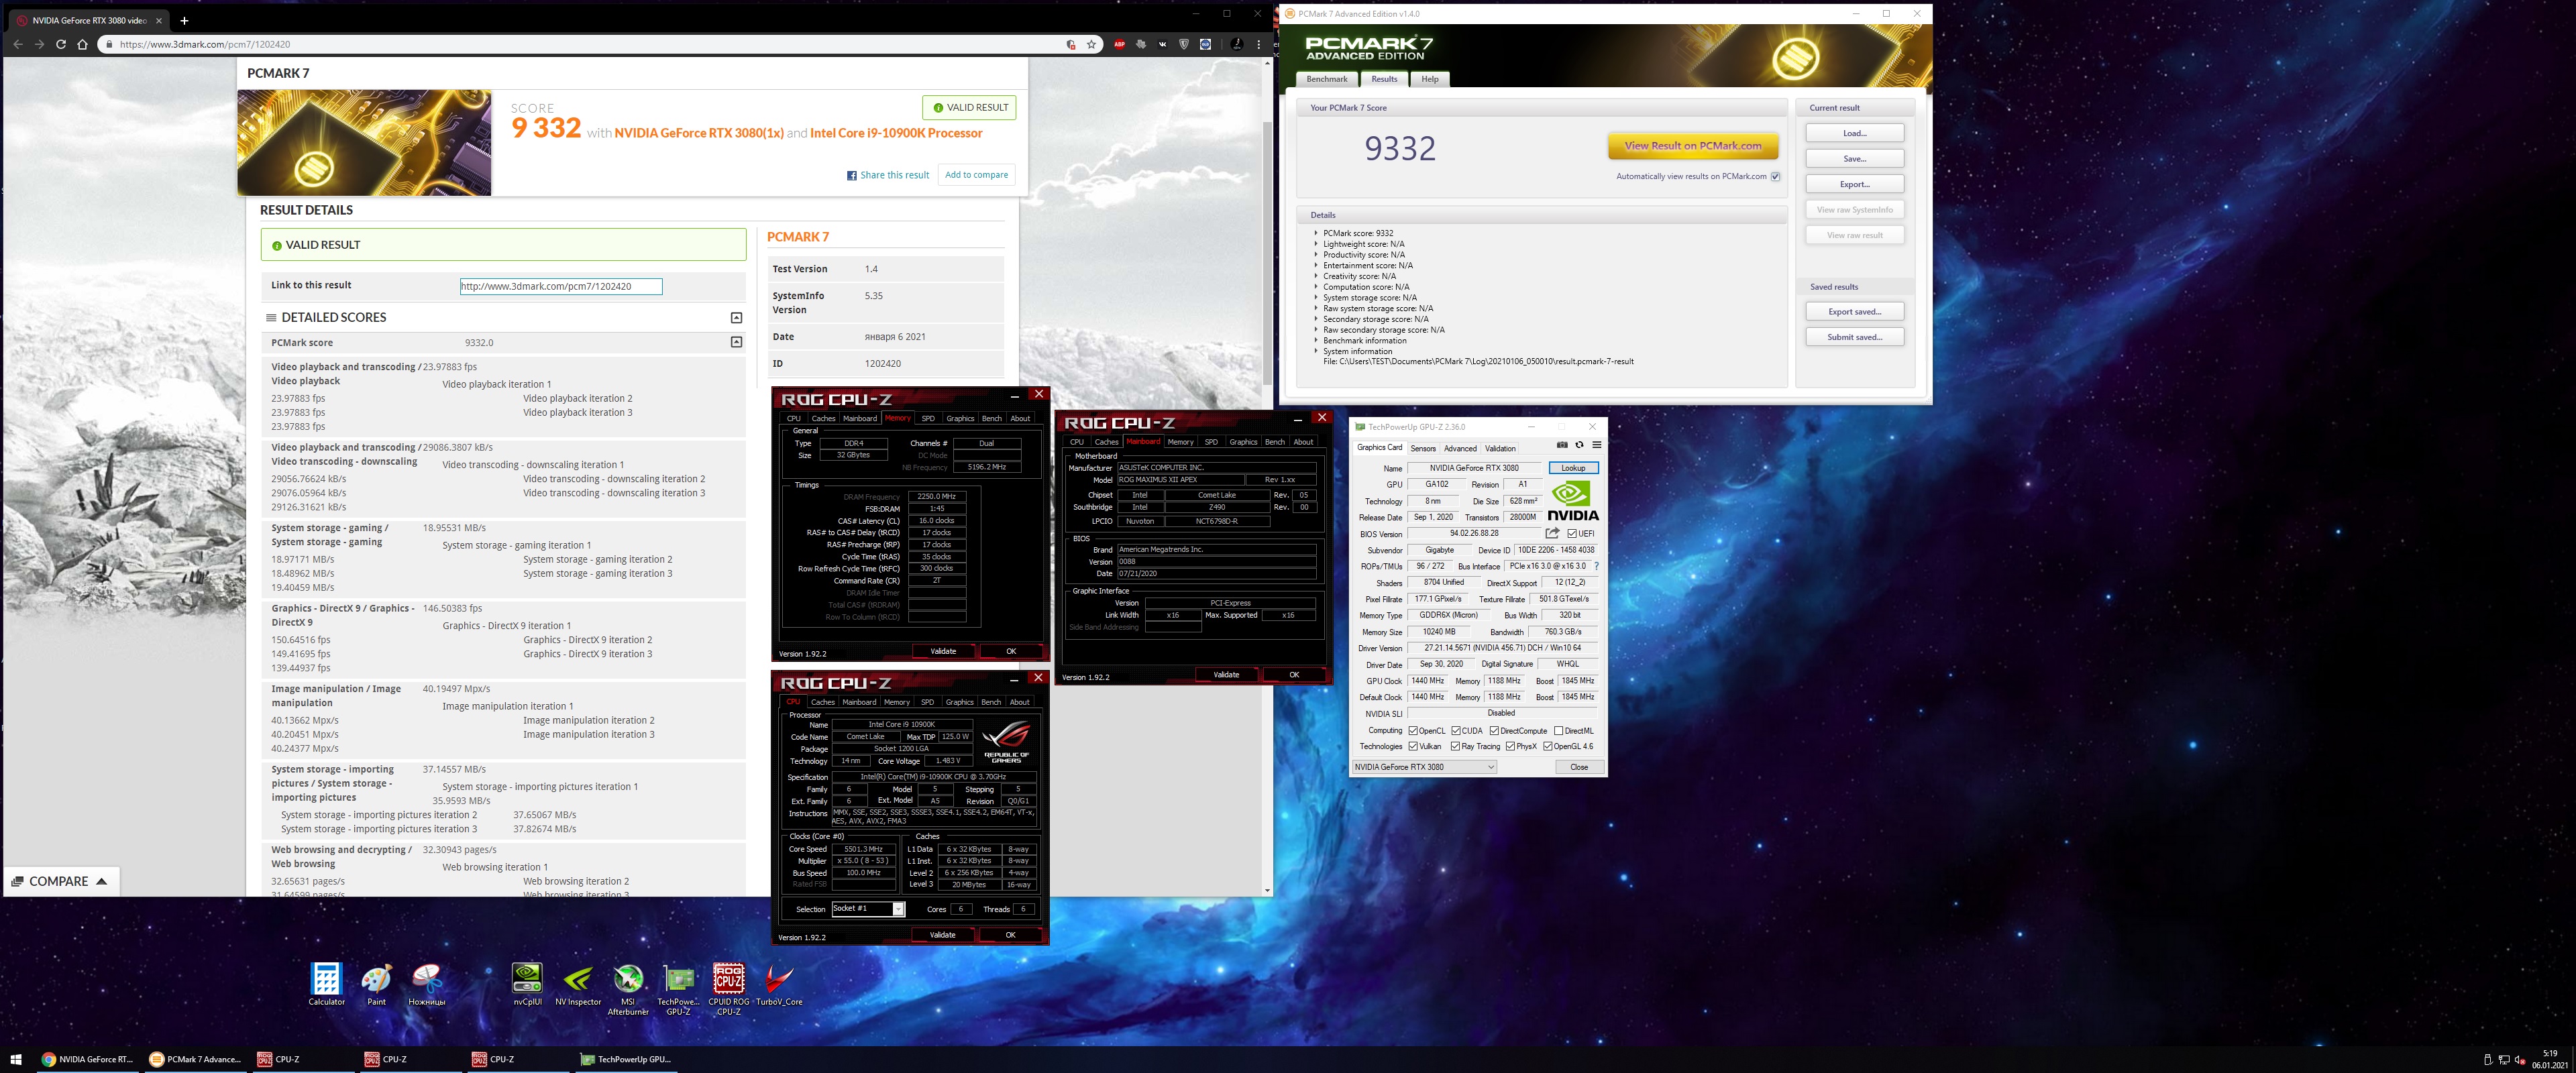This screenshot has height=1073, width=2576.
Task: Click the Windows Start button
Action: (x=16, y=1059)
